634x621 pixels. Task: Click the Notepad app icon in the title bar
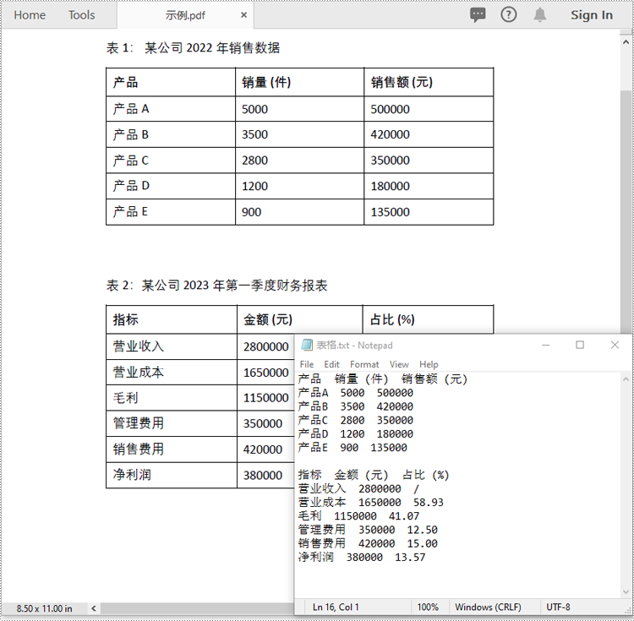click(307, 345)
